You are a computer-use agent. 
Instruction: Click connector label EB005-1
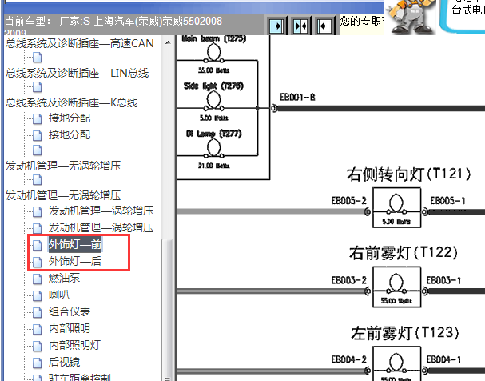pyautogui.click(x=447, y=201)
